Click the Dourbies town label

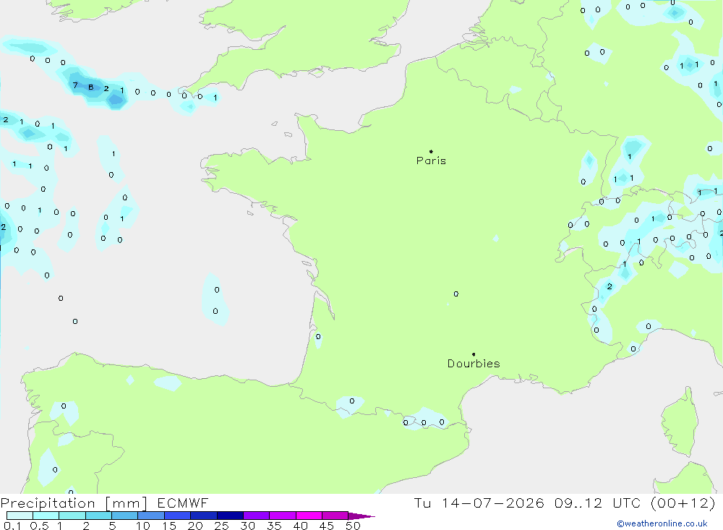click(474, 364)
